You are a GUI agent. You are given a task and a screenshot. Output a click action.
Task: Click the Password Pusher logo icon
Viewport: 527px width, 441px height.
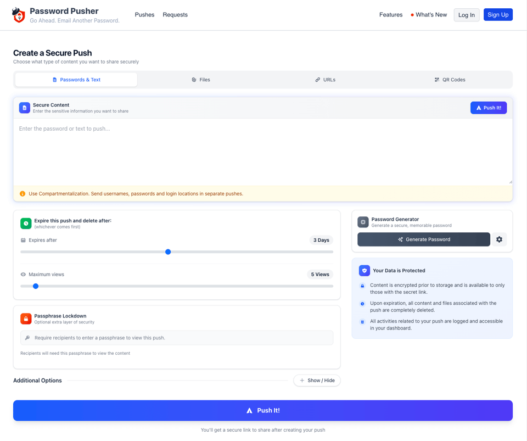(x=19, y=15)
